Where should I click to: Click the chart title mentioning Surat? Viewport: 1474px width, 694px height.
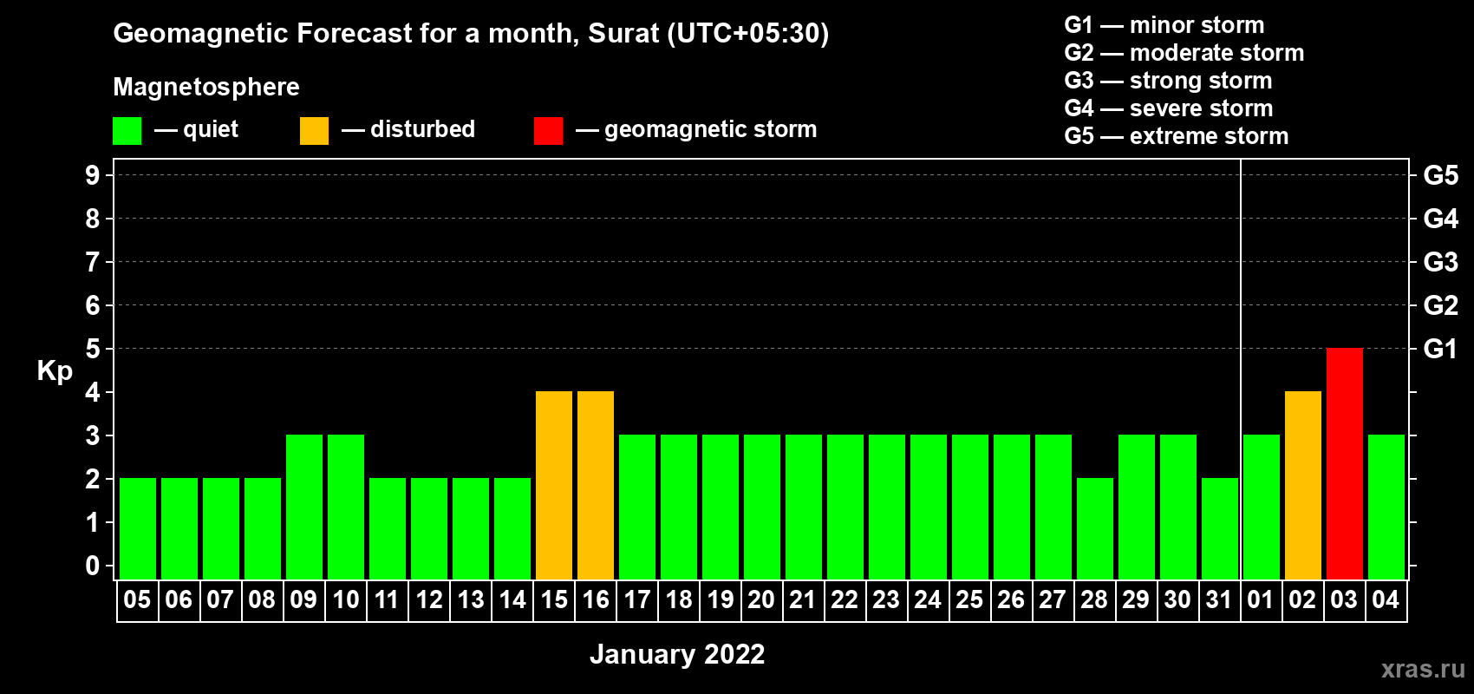[x=471, y=34]
